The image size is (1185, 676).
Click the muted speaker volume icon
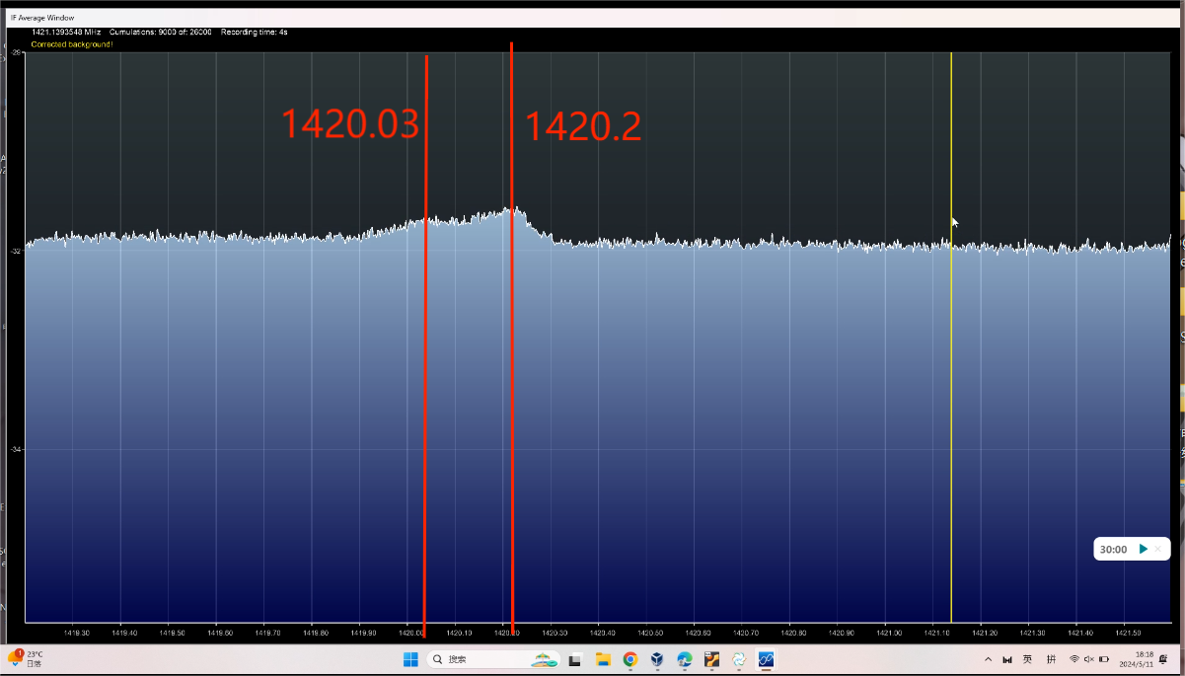click(1088, 659)
